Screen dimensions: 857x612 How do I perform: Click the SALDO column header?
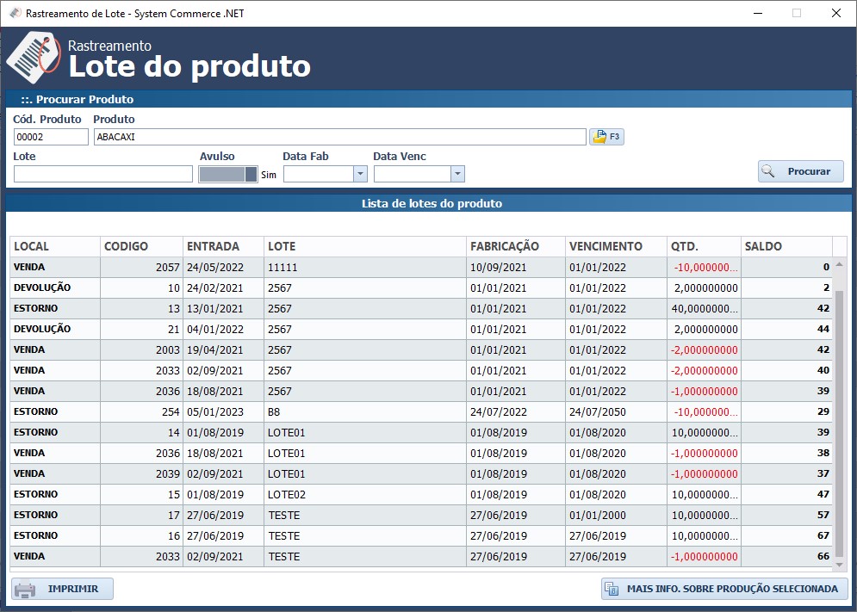762,246
